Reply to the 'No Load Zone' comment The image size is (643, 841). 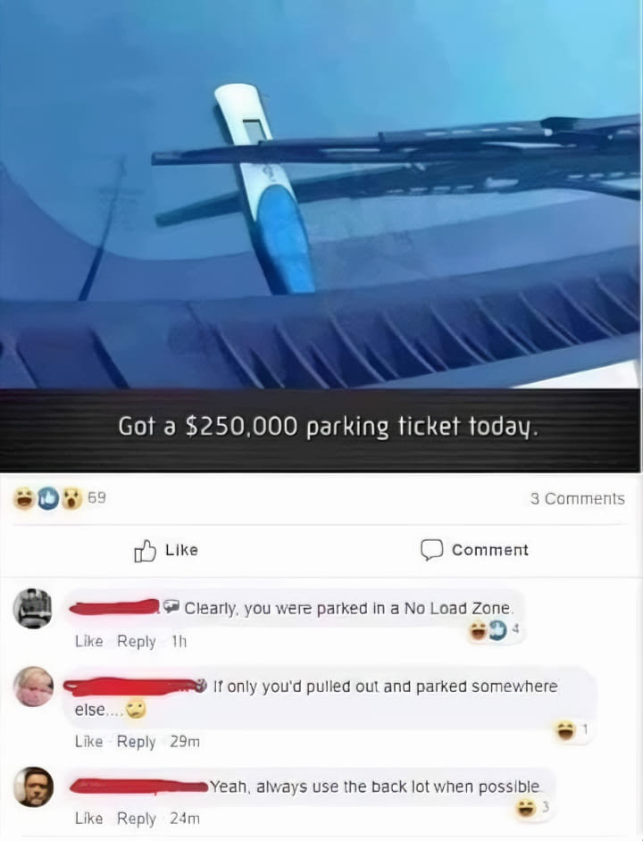click(x=137, y=641)
